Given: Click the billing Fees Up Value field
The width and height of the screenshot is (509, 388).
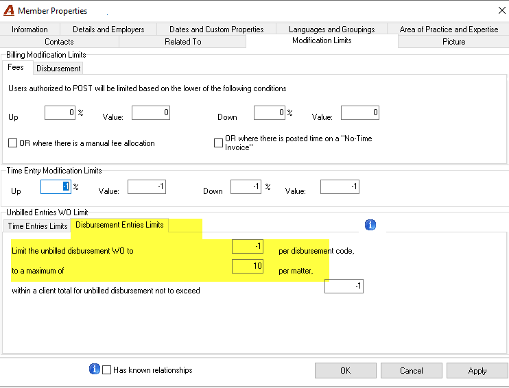Looking at the screenshot, I should point(151,112).
